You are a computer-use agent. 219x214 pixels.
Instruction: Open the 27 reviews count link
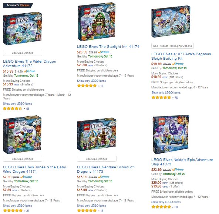28,211
